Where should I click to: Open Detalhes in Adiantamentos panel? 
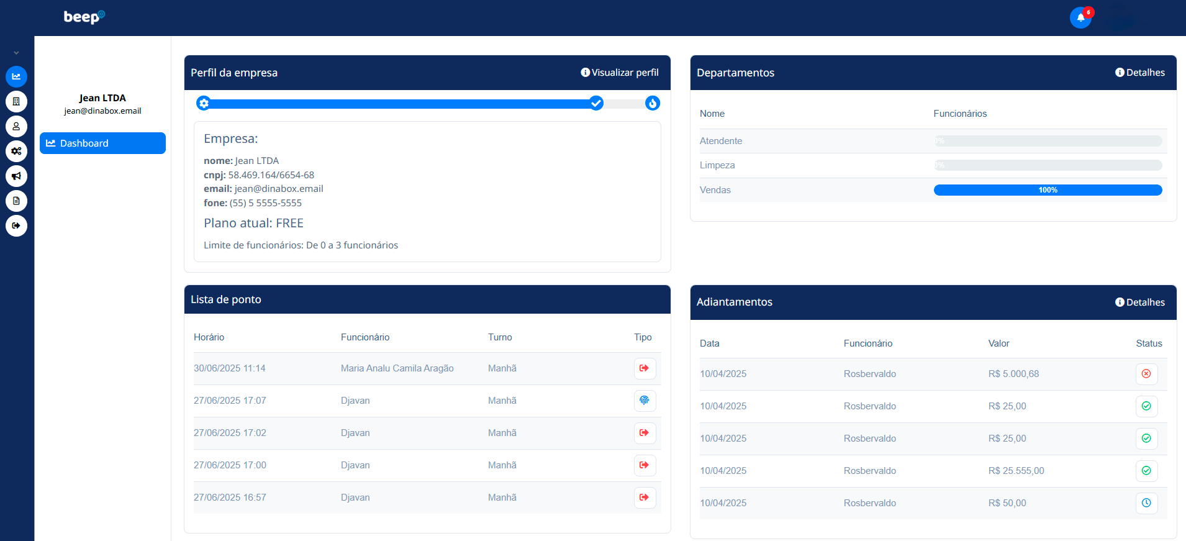pos(1140,302)
